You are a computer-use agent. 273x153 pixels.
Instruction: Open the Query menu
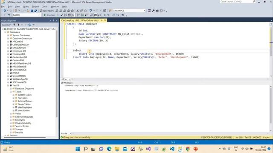coord(26,6)
